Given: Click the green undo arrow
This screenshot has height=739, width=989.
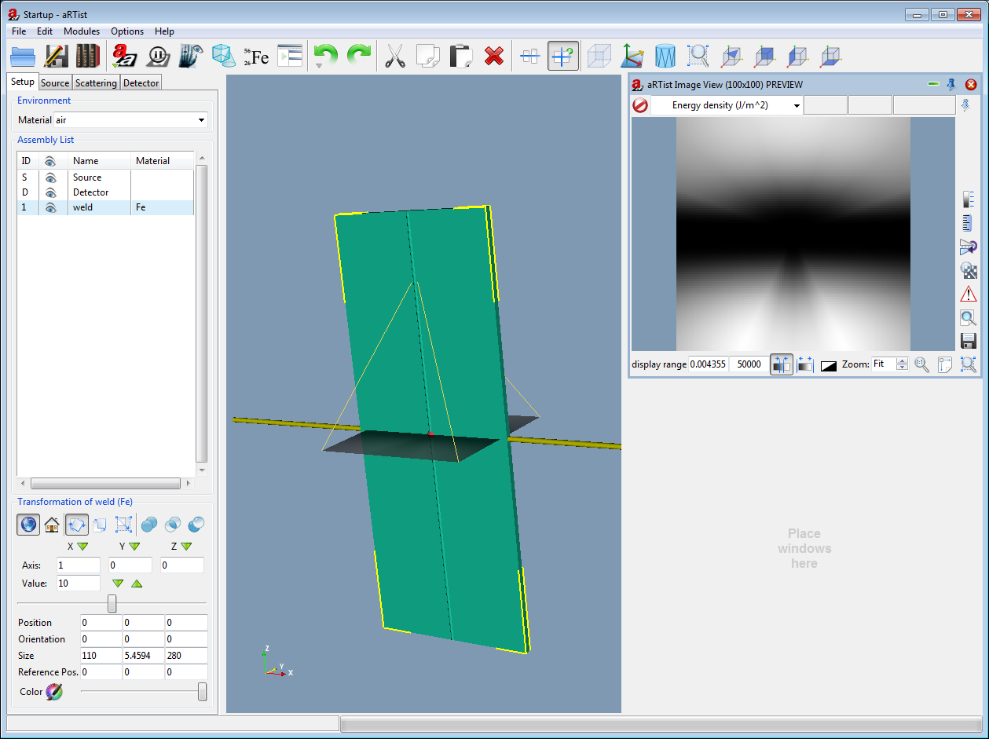Looking at the screenshot, I should (x=325, y=55).
